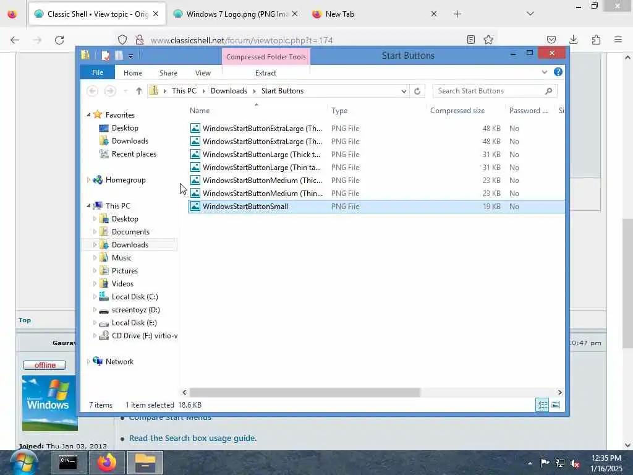Click This PC in the address breadcrumb
This screenshot has width=633, height=475.
184,91
